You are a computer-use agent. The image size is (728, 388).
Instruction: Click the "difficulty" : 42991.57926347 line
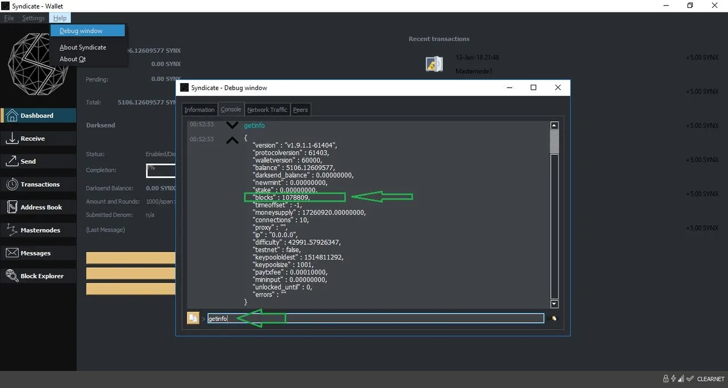(x=297, y=242)
